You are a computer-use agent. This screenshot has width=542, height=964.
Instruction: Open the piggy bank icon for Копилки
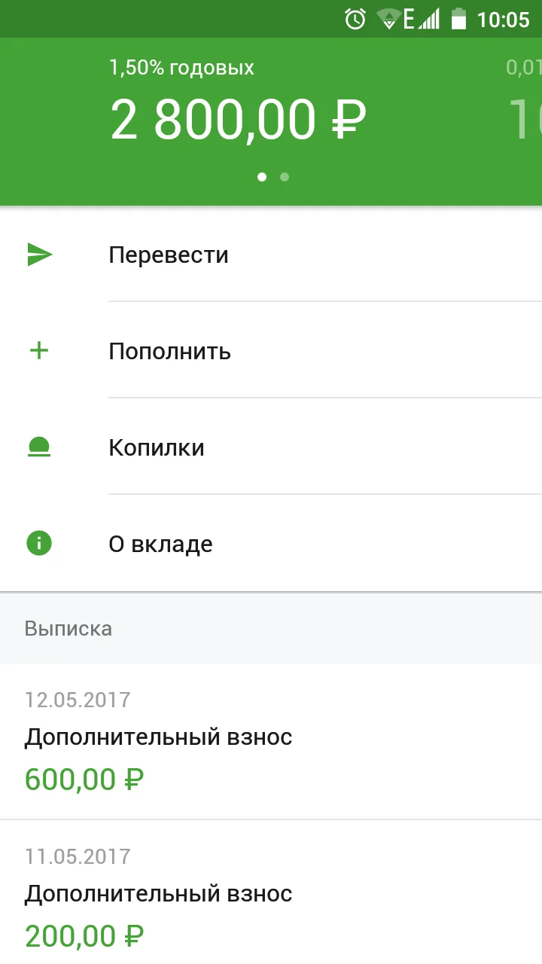tap(38, 446)
